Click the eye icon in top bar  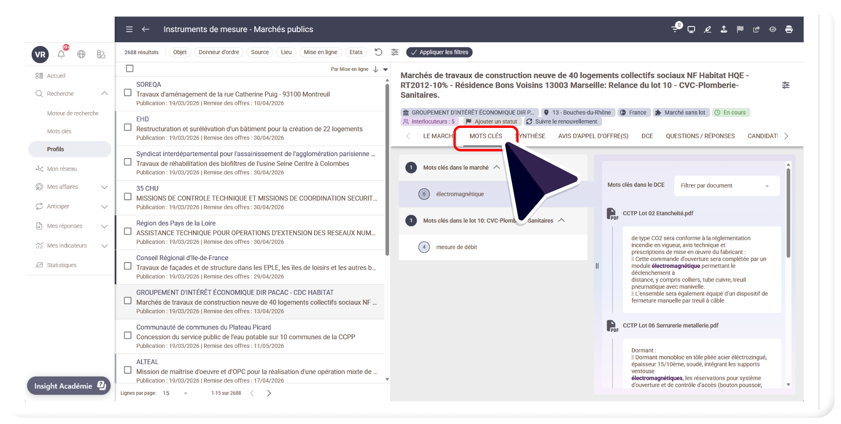tap(772, 29)
